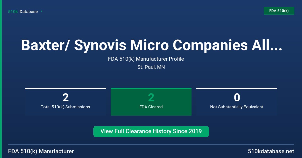This screenshot has height=158, width=302.
Task: Select the Not Substantially Equivalent card
Action: click(x=237, y=102)
